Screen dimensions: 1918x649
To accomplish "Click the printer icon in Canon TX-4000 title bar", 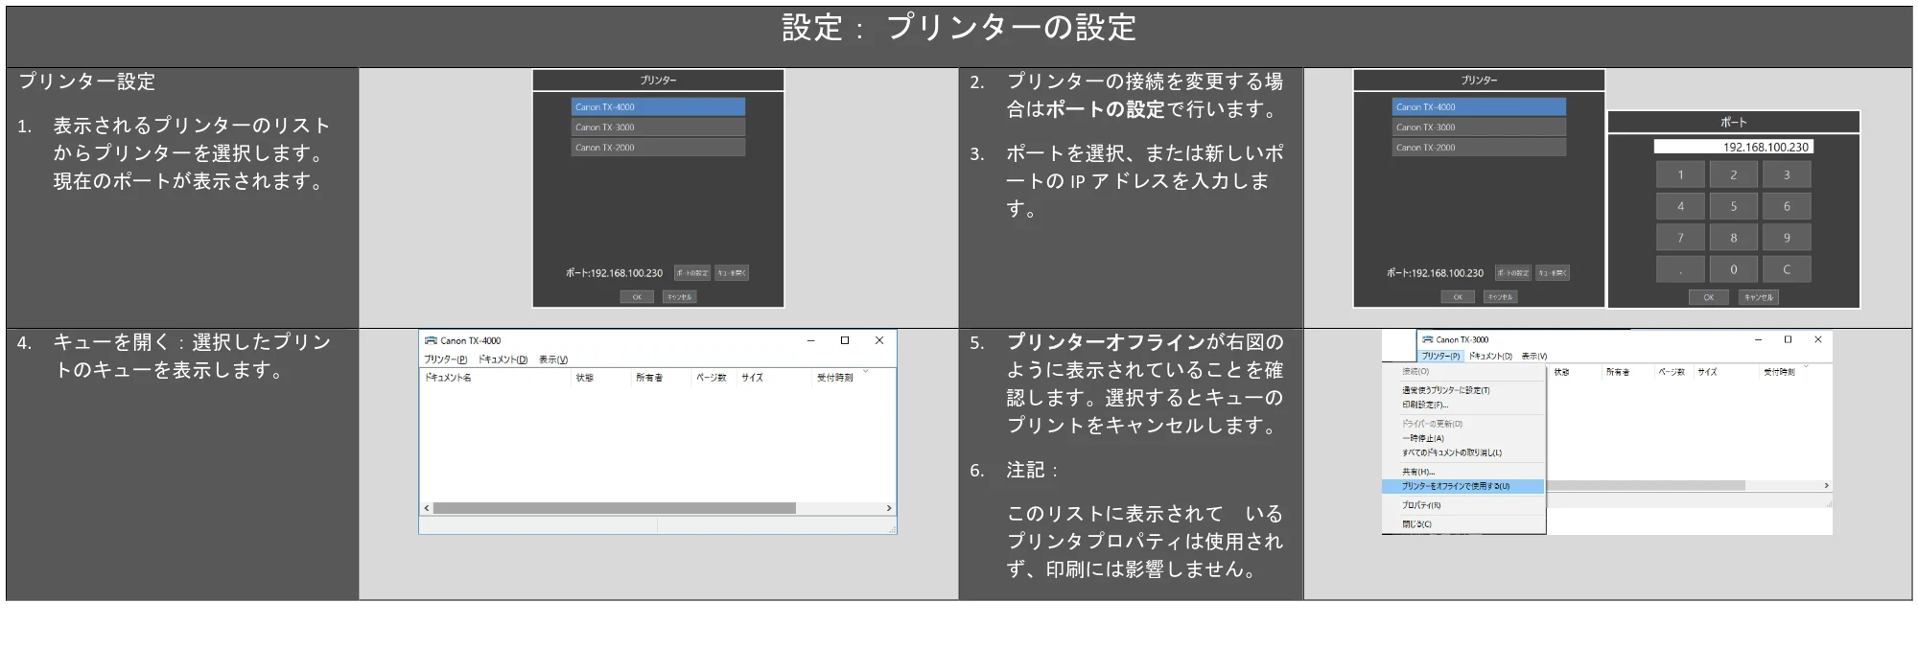I will point(432,340).
